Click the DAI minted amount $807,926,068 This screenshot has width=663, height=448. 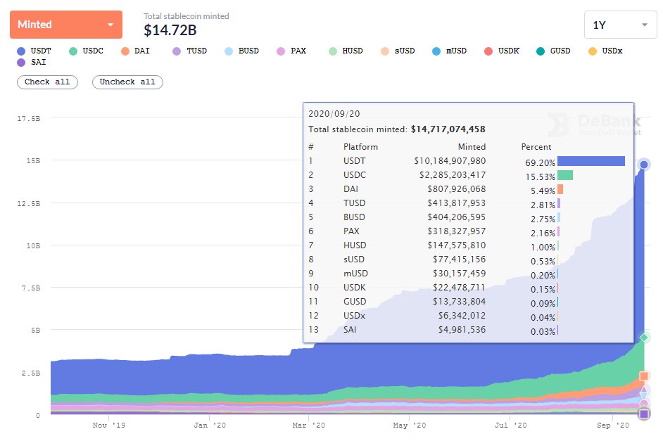(x=457, y=189)
